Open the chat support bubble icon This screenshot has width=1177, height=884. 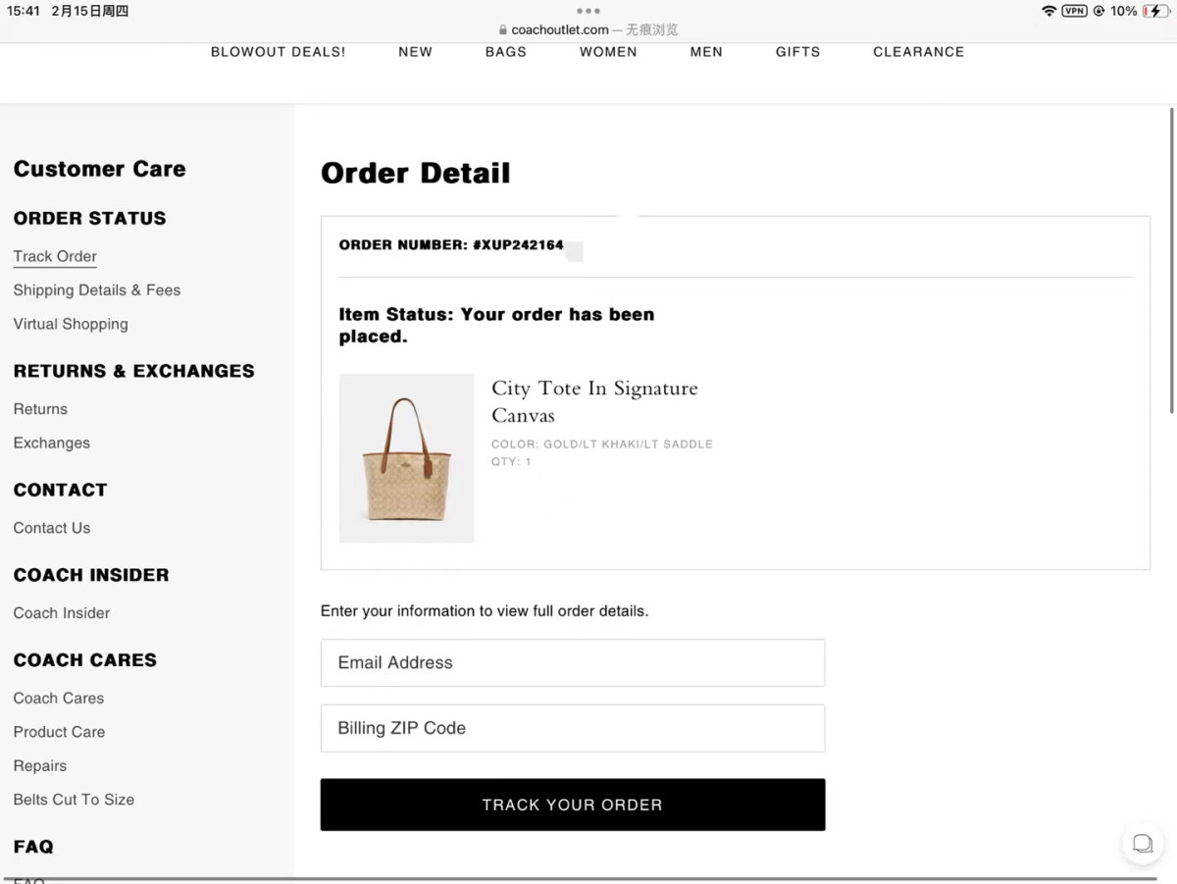point(1143,844)
